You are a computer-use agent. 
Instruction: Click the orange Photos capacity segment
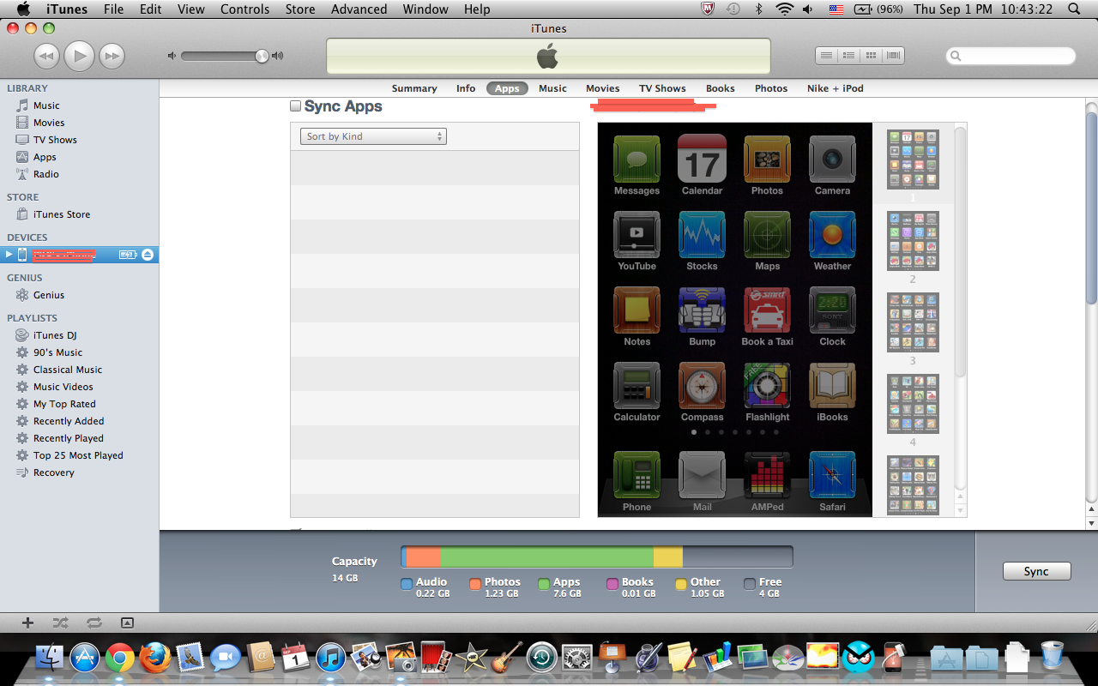(423, 557)
